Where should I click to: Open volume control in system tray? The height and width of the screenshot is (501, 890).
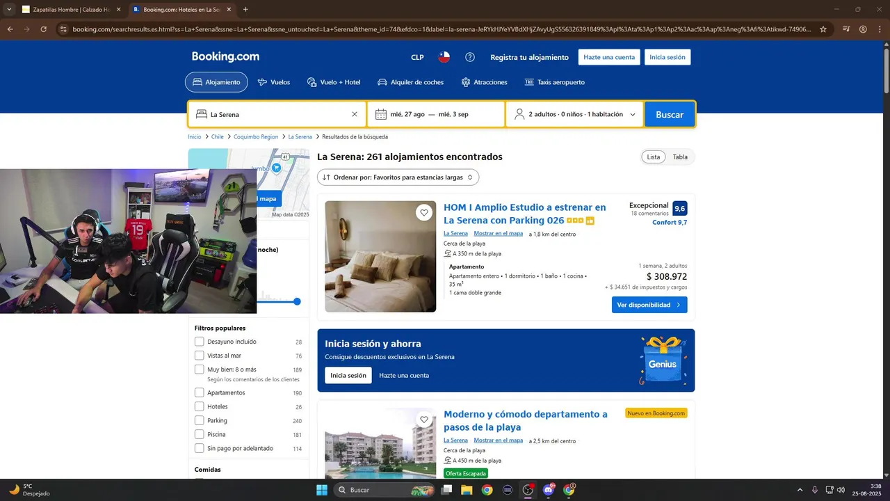click(x=841, y=490)
